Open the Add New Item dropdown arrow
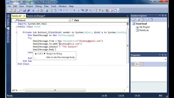The width and height of the screenshot is (174, 98). 21,10
